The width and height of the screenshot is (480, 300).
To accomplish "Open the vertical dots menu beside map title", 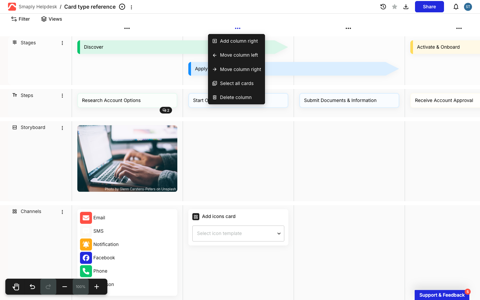I will tap(131, 7).
